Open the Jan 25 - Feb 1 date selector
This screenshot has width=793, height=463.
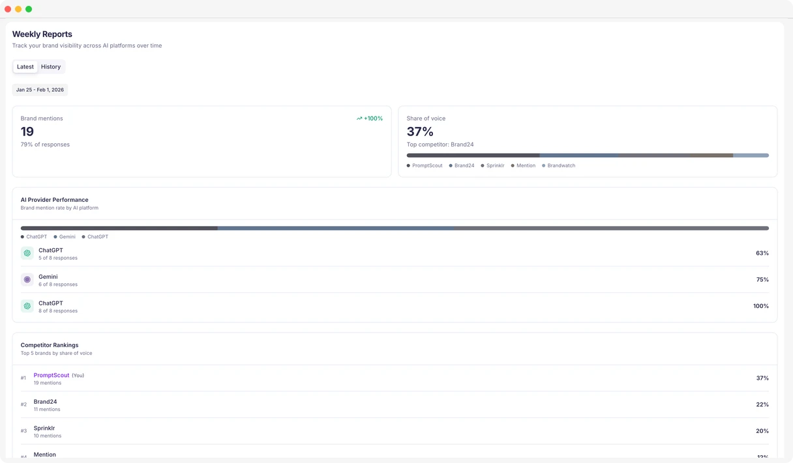pyautogui.click(x=39, y=89)
